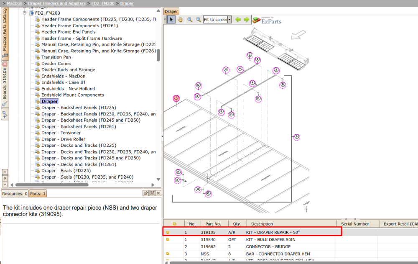Click the tree vertical scrollbar thumb
The height and width of the screenshot is (264, 418).
[158, 55]
